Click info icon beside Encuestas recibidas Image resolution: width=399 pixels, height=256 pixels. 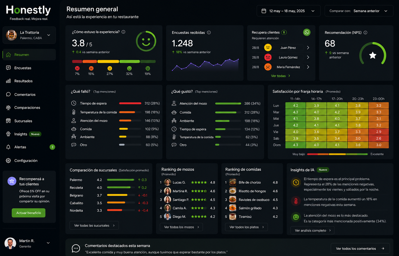tap(209, 33)
